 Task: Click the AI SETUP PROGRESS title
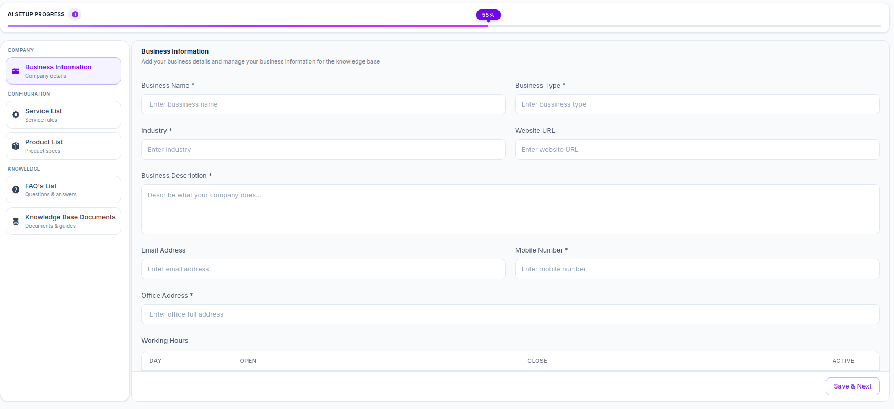(x=36, y=14)
